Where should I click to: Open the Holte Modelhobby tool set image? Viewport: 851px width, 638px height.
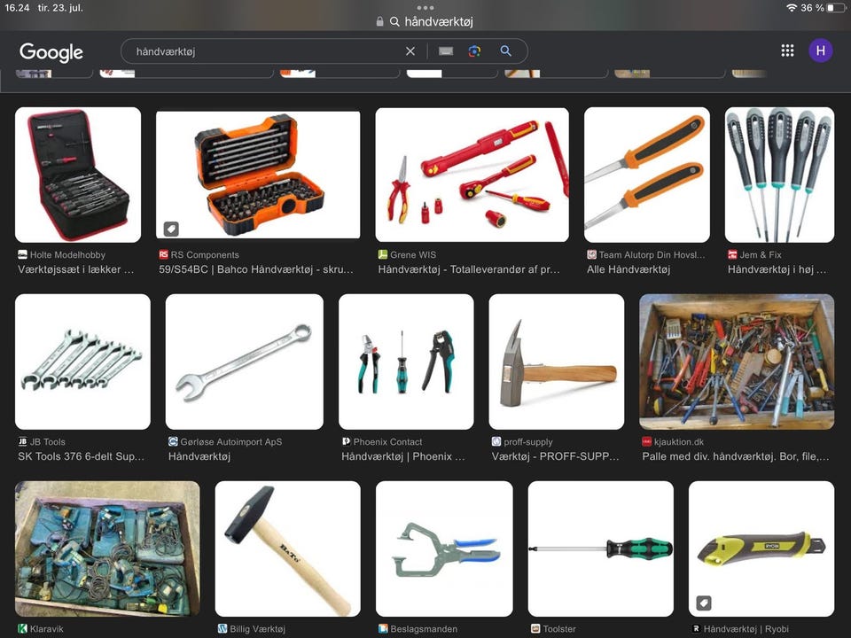[78, 175]
